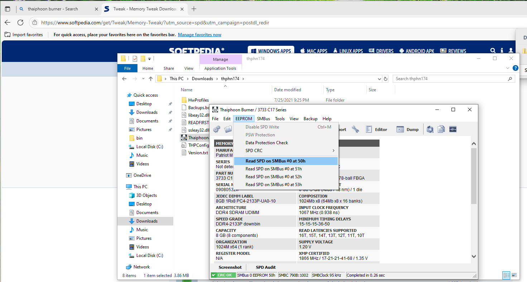Click the wrench tool icon in Thaiphoon toolbar
527x282 pixels.
pos(356,129)
